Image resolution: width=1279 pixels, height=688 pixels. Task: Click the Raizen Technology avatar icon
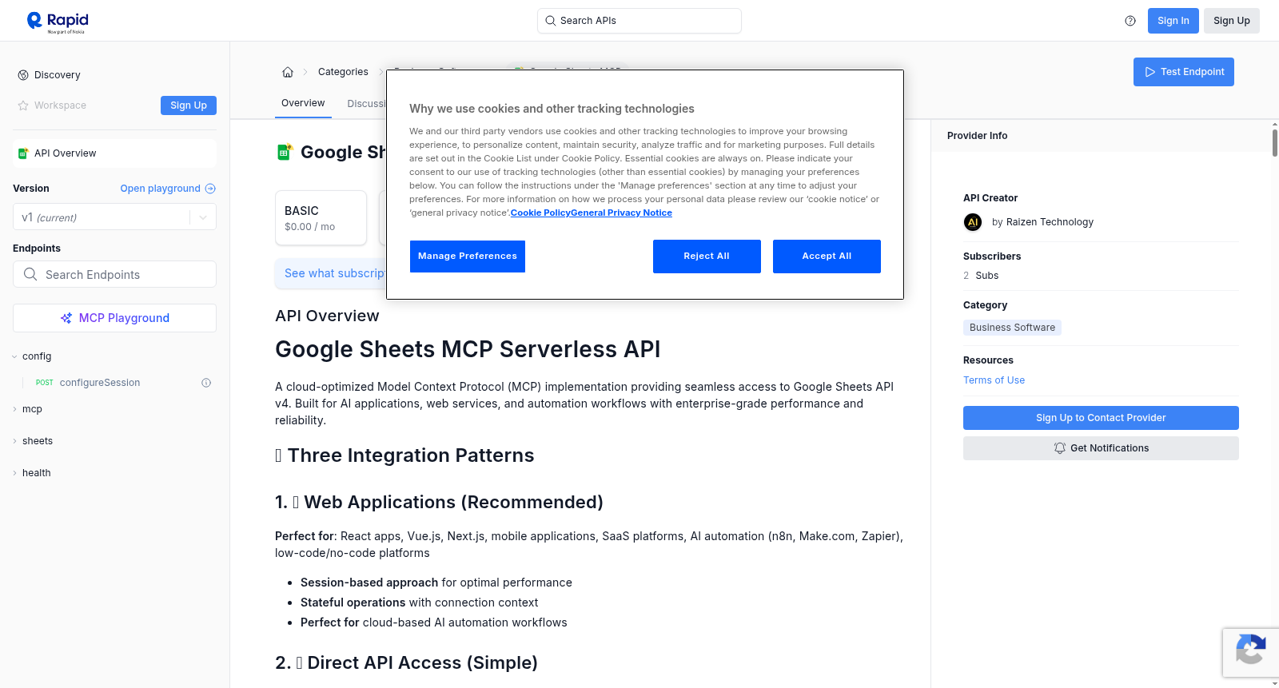[x=973, y=222]
